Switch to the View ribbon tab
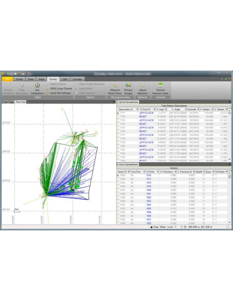Viewport: 233px width, 301px height. pyautogui.click(x=41, y=79)
